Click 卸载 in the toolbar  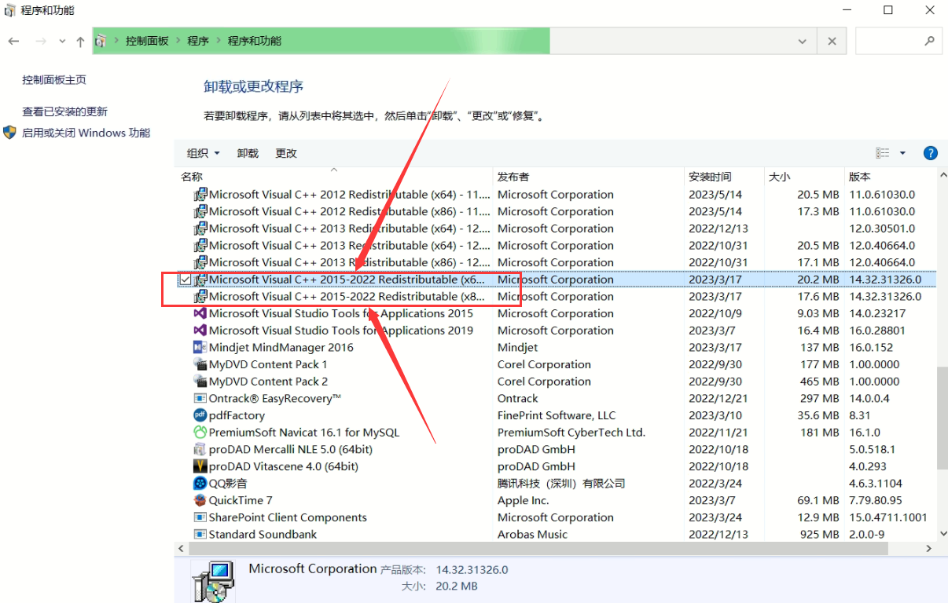[248, 153]
